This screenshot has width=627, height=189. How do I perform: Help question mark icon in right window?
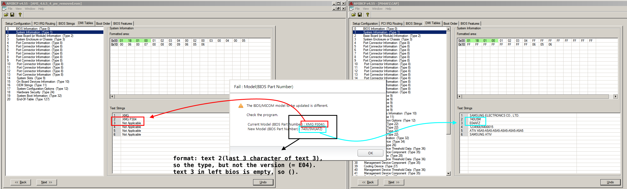[x=367, y=15]
